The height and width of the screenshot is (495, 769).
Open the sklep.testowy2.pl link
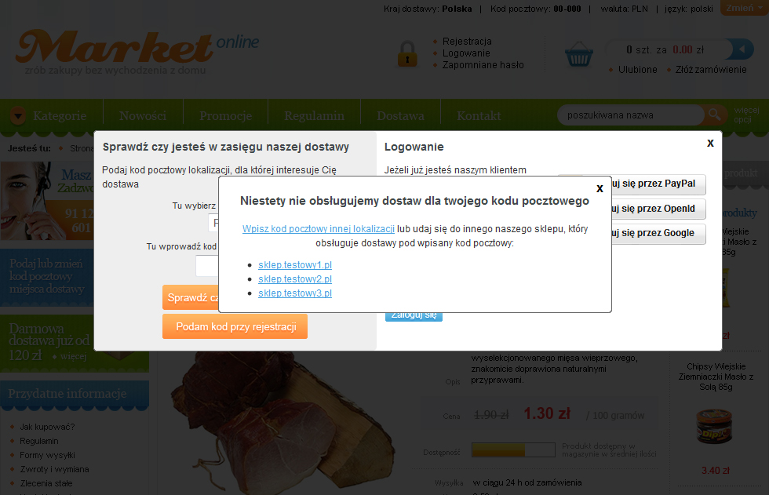pyautogui.click(x=295, y=278)
